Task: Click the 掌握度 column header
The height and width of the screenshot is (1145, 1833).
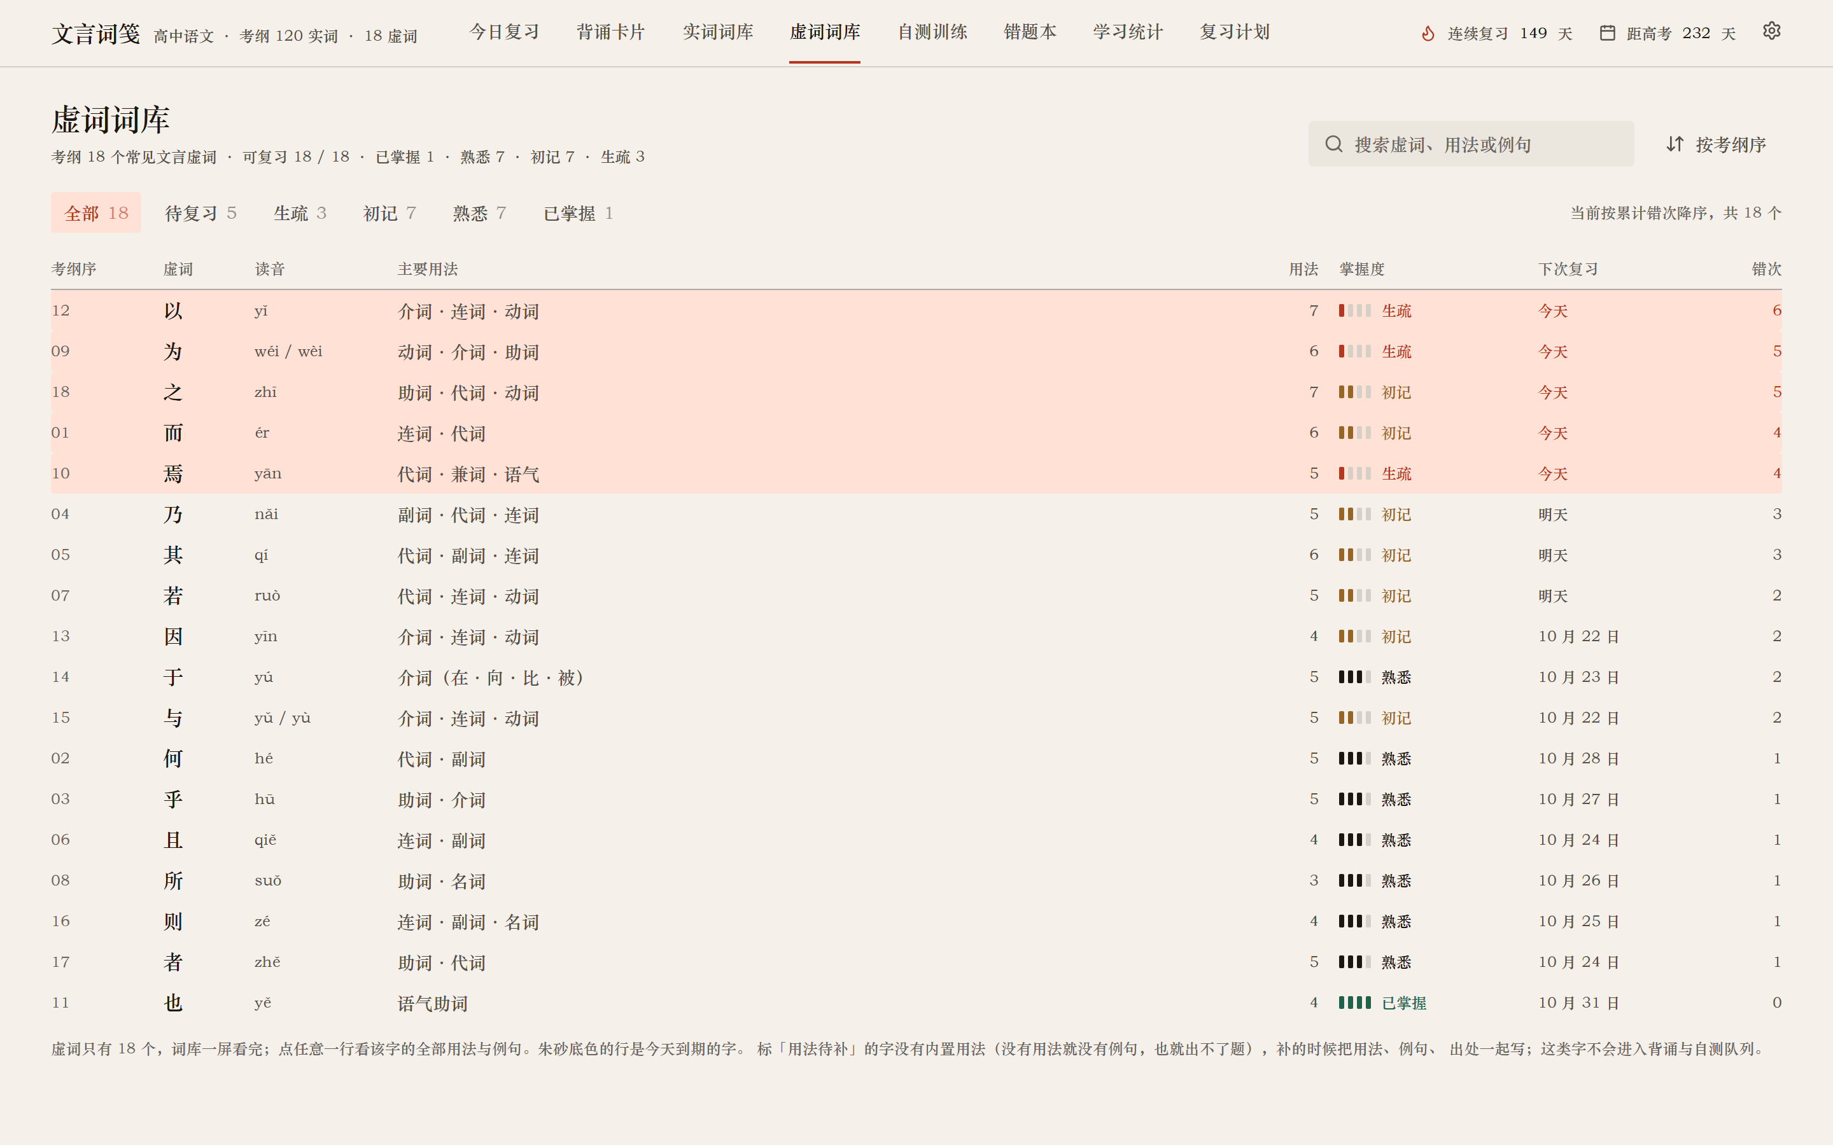Action: click(1361, 269)
